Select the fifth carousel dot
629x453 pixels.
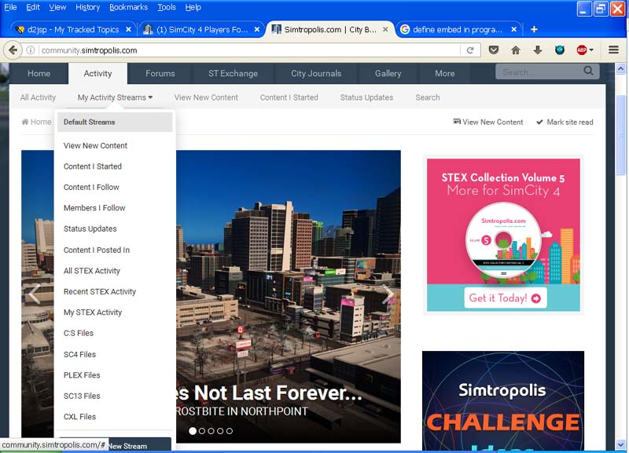(x=230, y=431)
